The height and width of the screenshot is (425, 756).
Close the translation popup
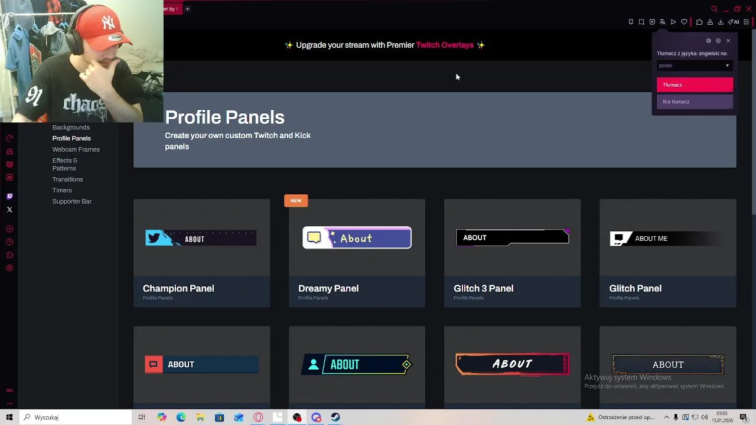tap(728, 41)
